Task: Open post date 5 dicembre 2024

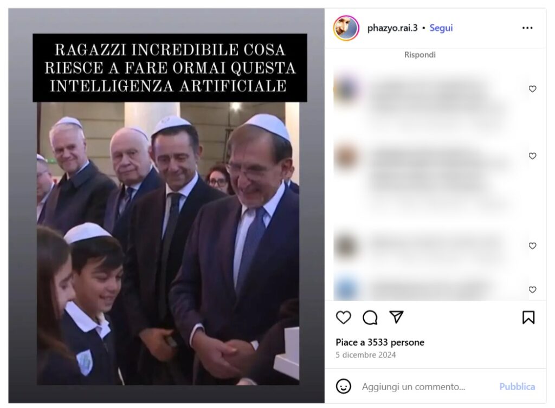Action: pyautogui.click(x=366, y=355)
